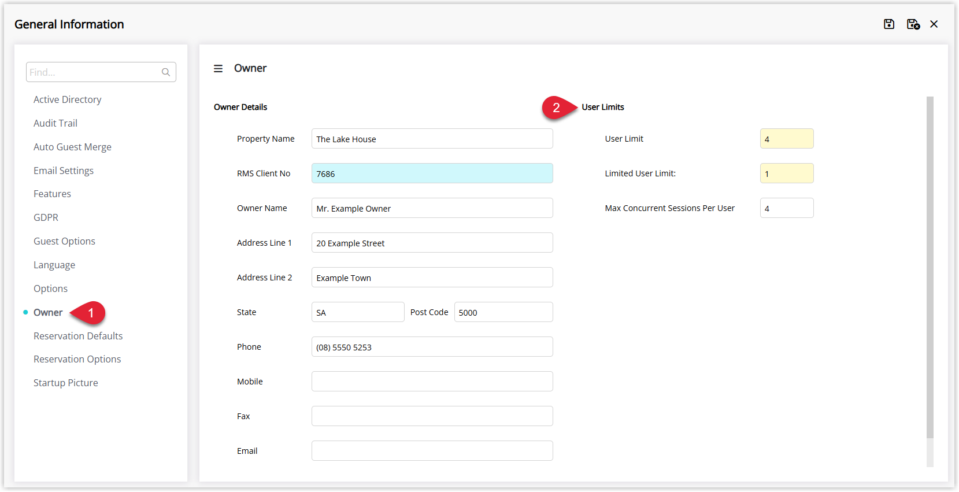Viewport: 959px width, 492px height.
Task: Click the User Limits heading
Action: (x=603, y=107)
